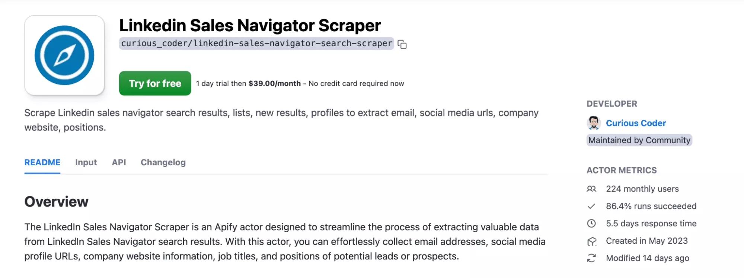Click the Try for free button
Viewport: 744px width, 278px height.
pyautogui.click(x=155, y=83)
